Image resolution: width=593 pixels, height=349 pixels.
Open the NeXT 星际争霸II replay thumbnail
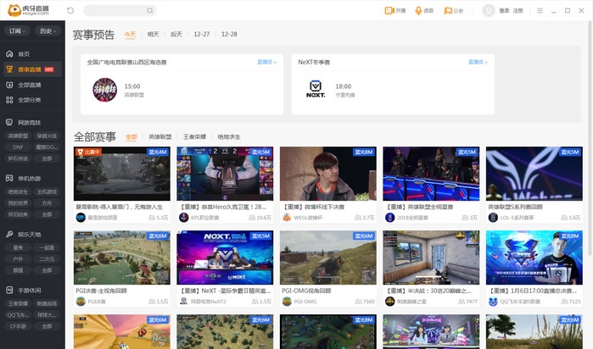(225, 258)
